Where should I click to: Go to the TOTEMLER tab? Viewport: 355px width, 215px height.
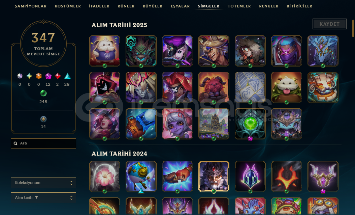tap(239, 6)
